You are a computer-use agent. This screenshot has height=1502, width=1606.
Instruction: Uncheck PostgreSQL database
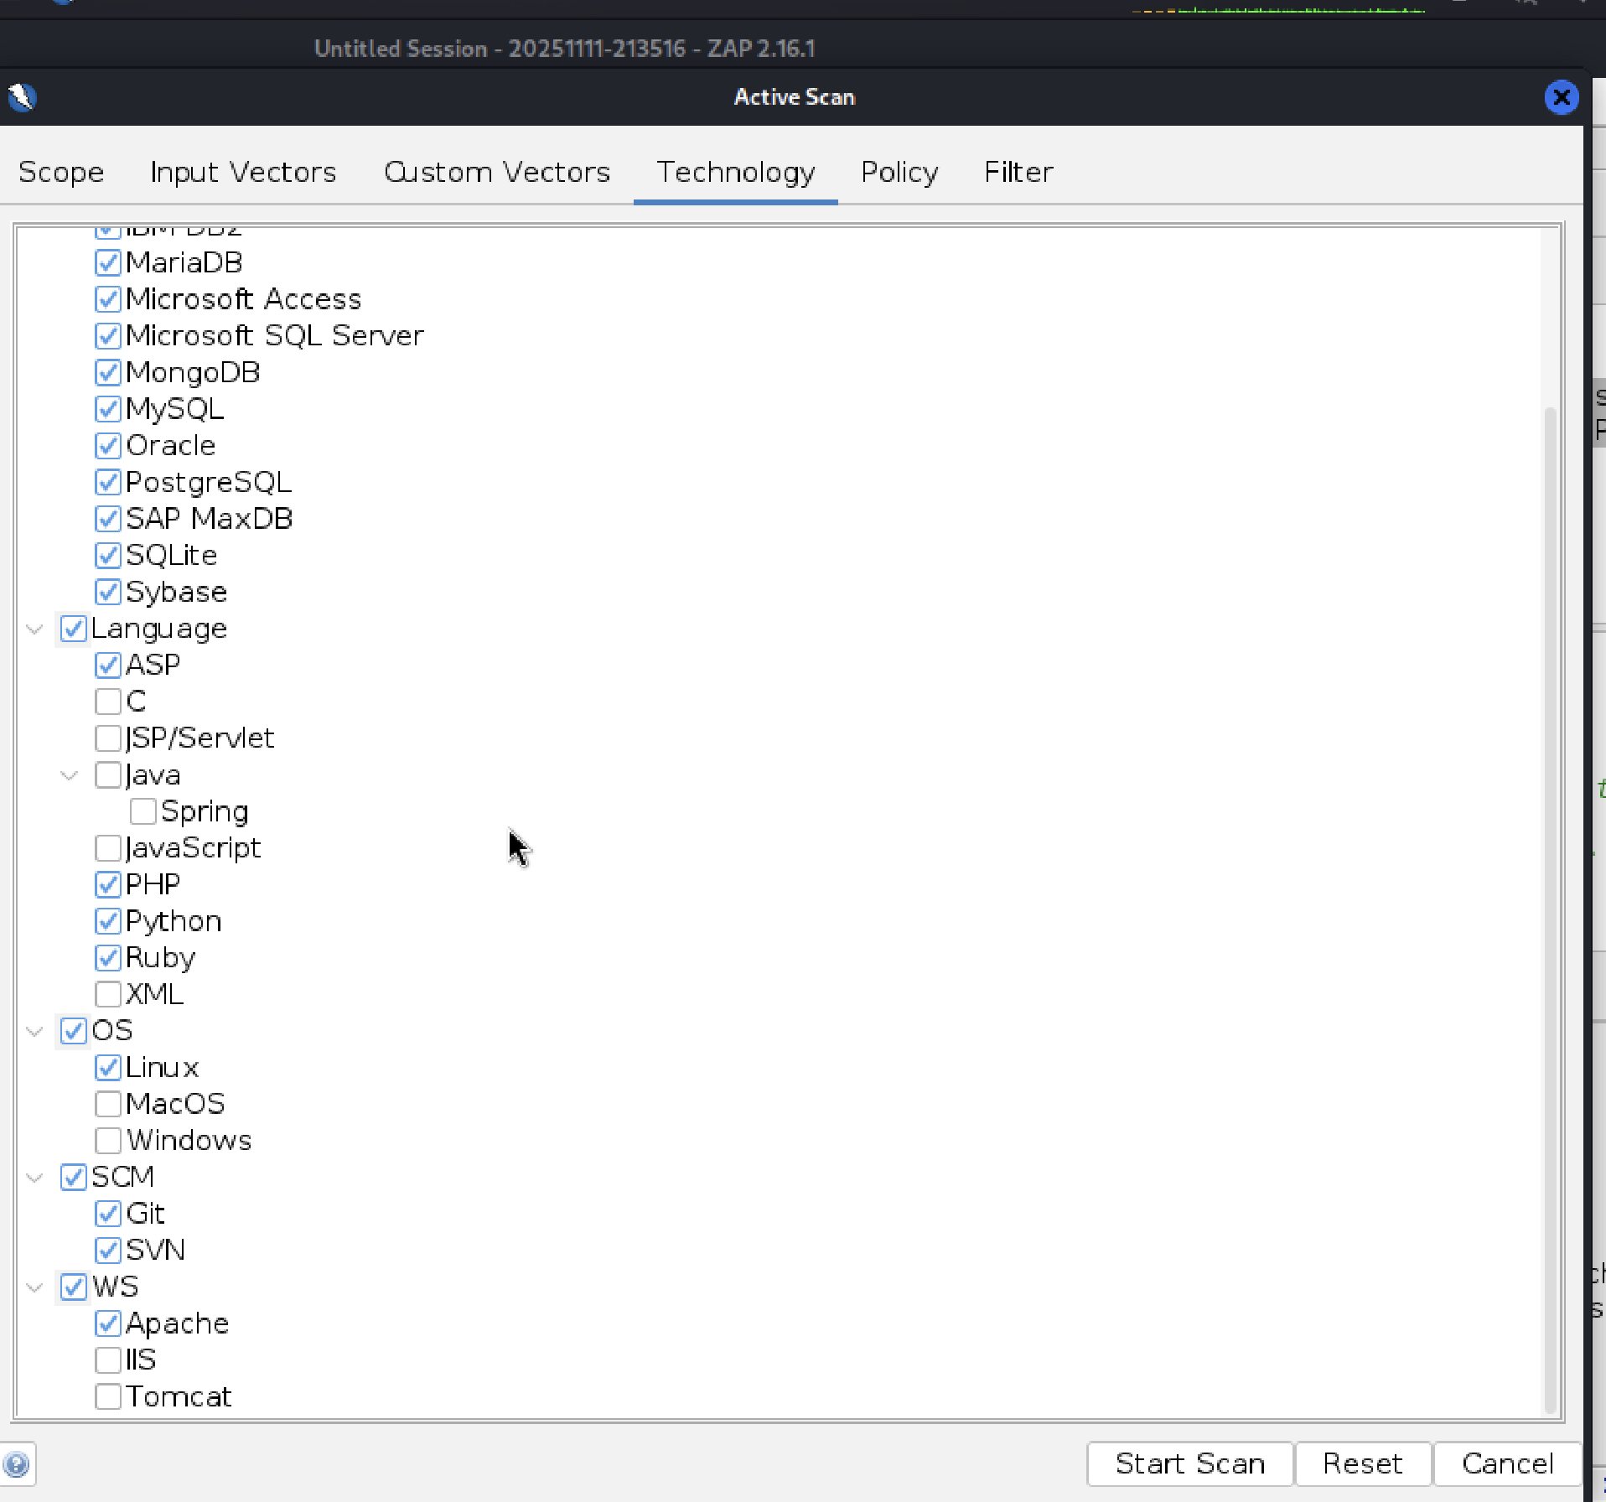click(108, 483)
